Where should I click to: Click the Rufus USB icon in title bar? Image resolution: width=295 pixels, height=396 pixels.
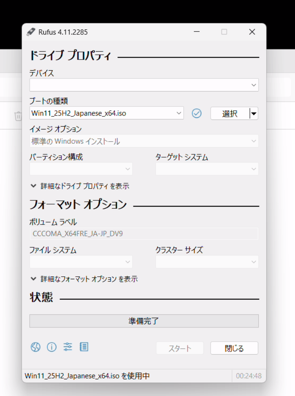31,32
